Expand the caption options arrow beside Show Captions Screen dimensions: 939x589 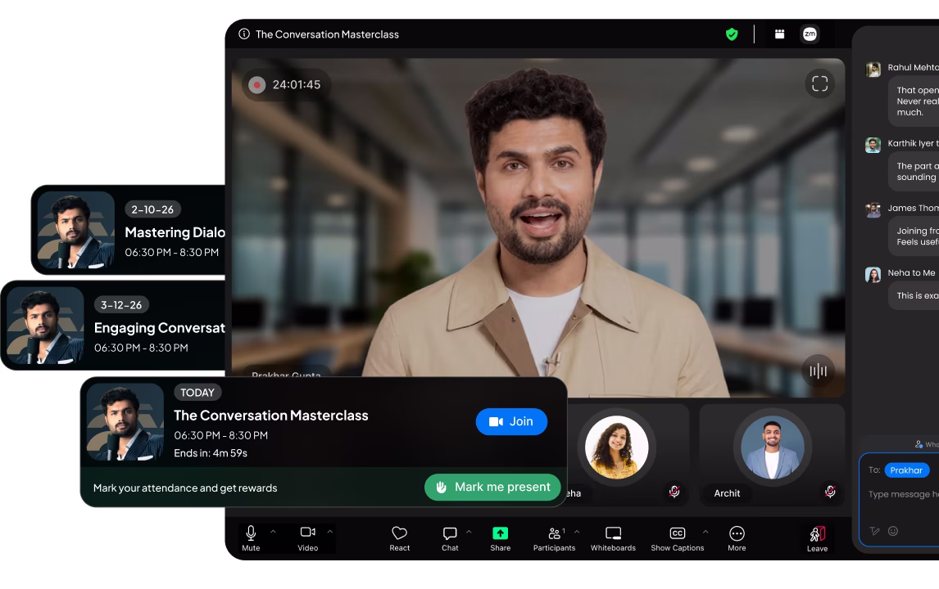[x=705, y=531]
